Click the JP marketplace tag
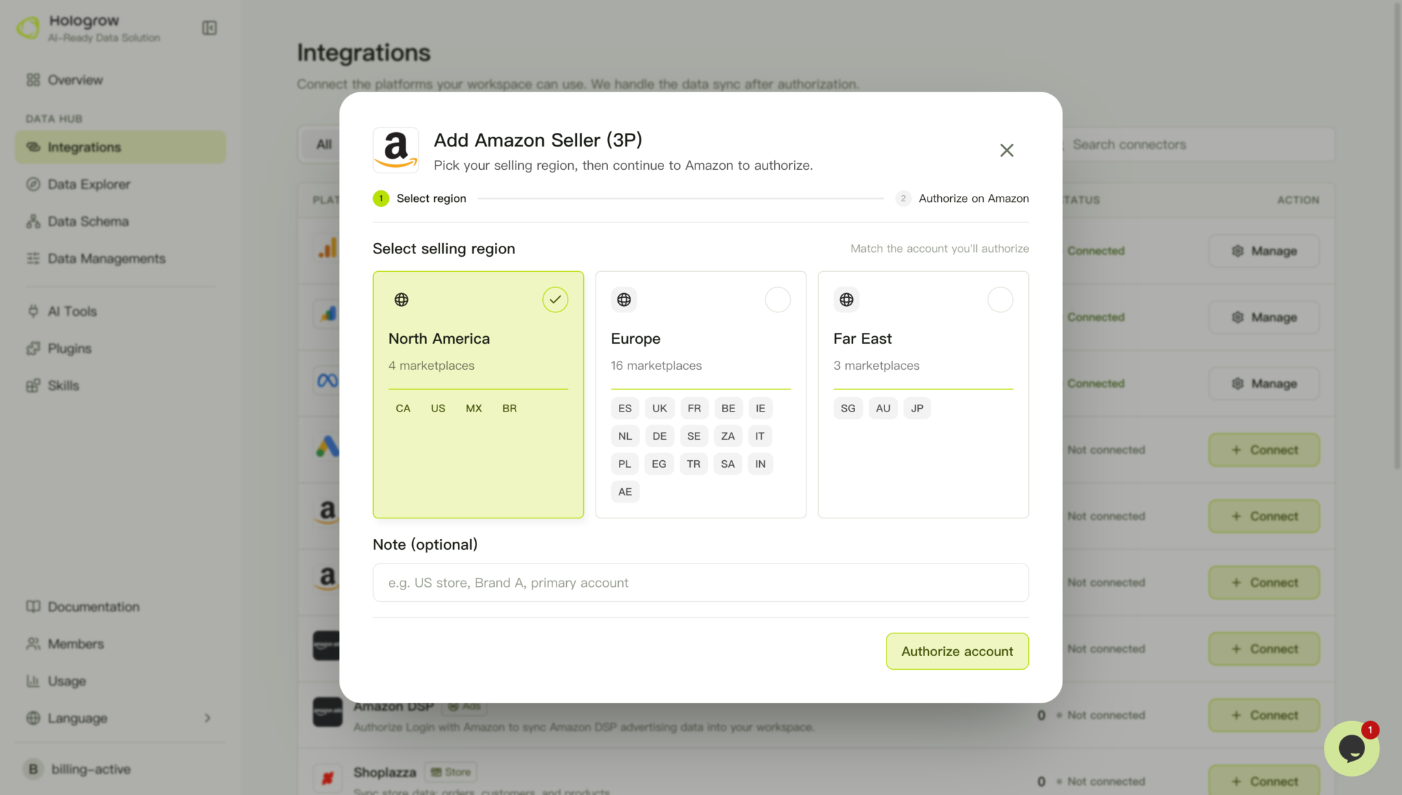Screen dimensions: 1402x795 pos(917,408)
